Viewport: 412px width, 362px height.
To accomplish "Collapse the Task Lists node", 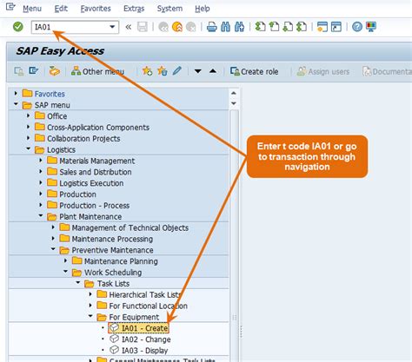I will point(78,282).
